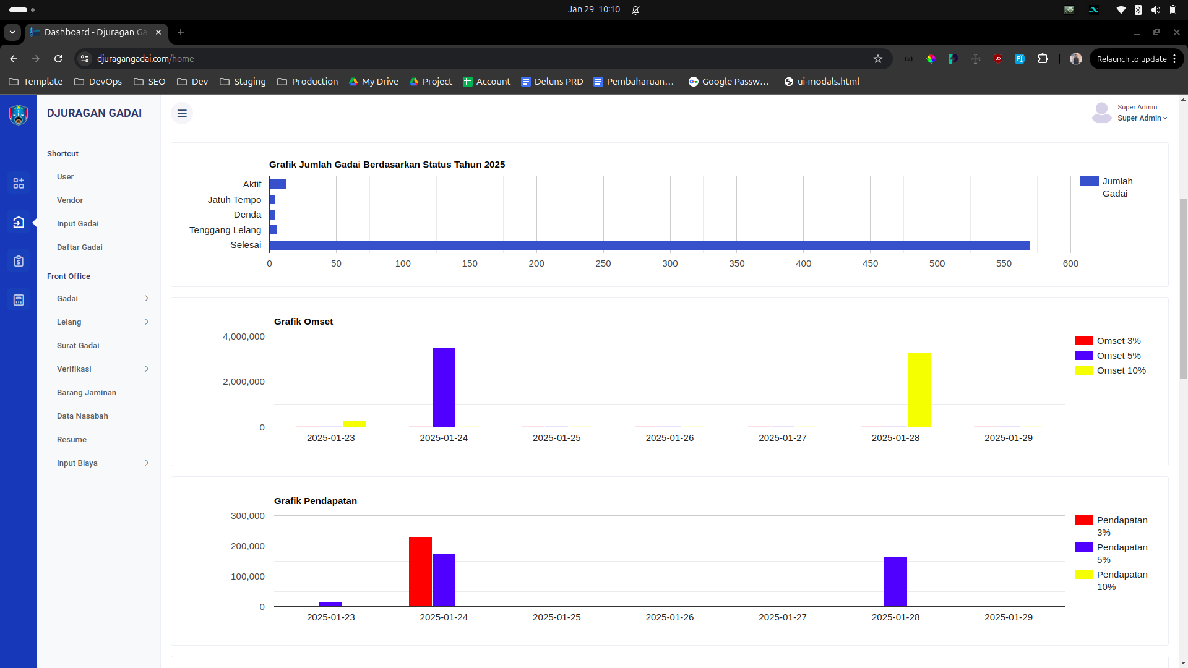
Task: Open the Super Admin account dropdown
Action: coord(1142,118)
